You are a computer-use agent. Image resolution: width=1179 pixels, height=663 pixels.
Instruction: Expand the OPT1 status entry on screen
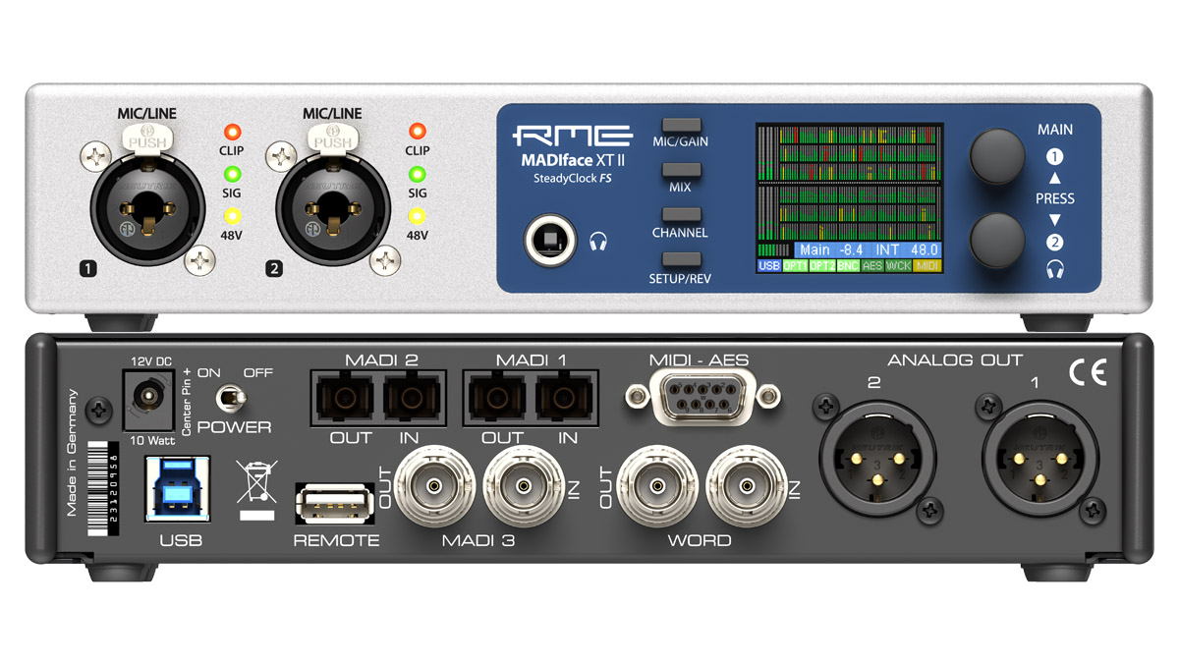[x=796, y=265]
